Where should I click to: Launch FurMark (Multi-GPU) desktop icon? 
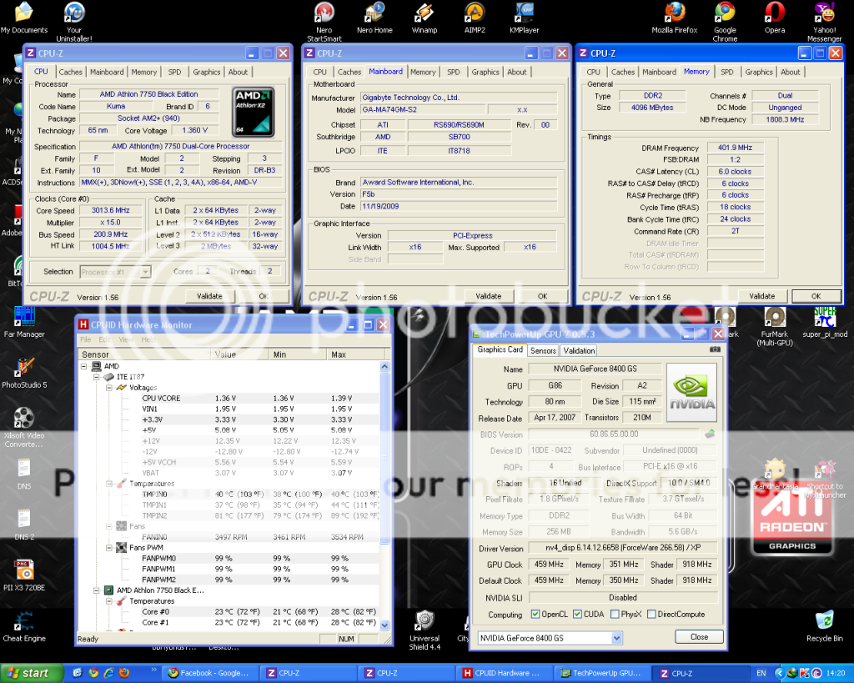click(x=775, y=326)
